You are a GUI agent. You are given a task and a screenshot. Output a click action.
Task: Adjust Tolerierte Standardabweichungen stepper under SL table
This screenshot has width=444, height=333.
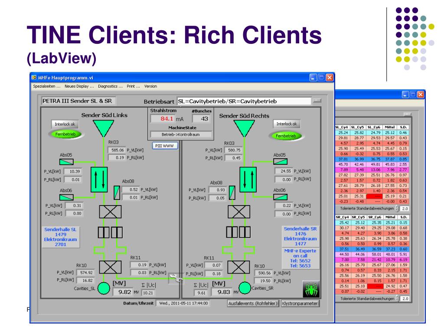(x=397, y=209)
